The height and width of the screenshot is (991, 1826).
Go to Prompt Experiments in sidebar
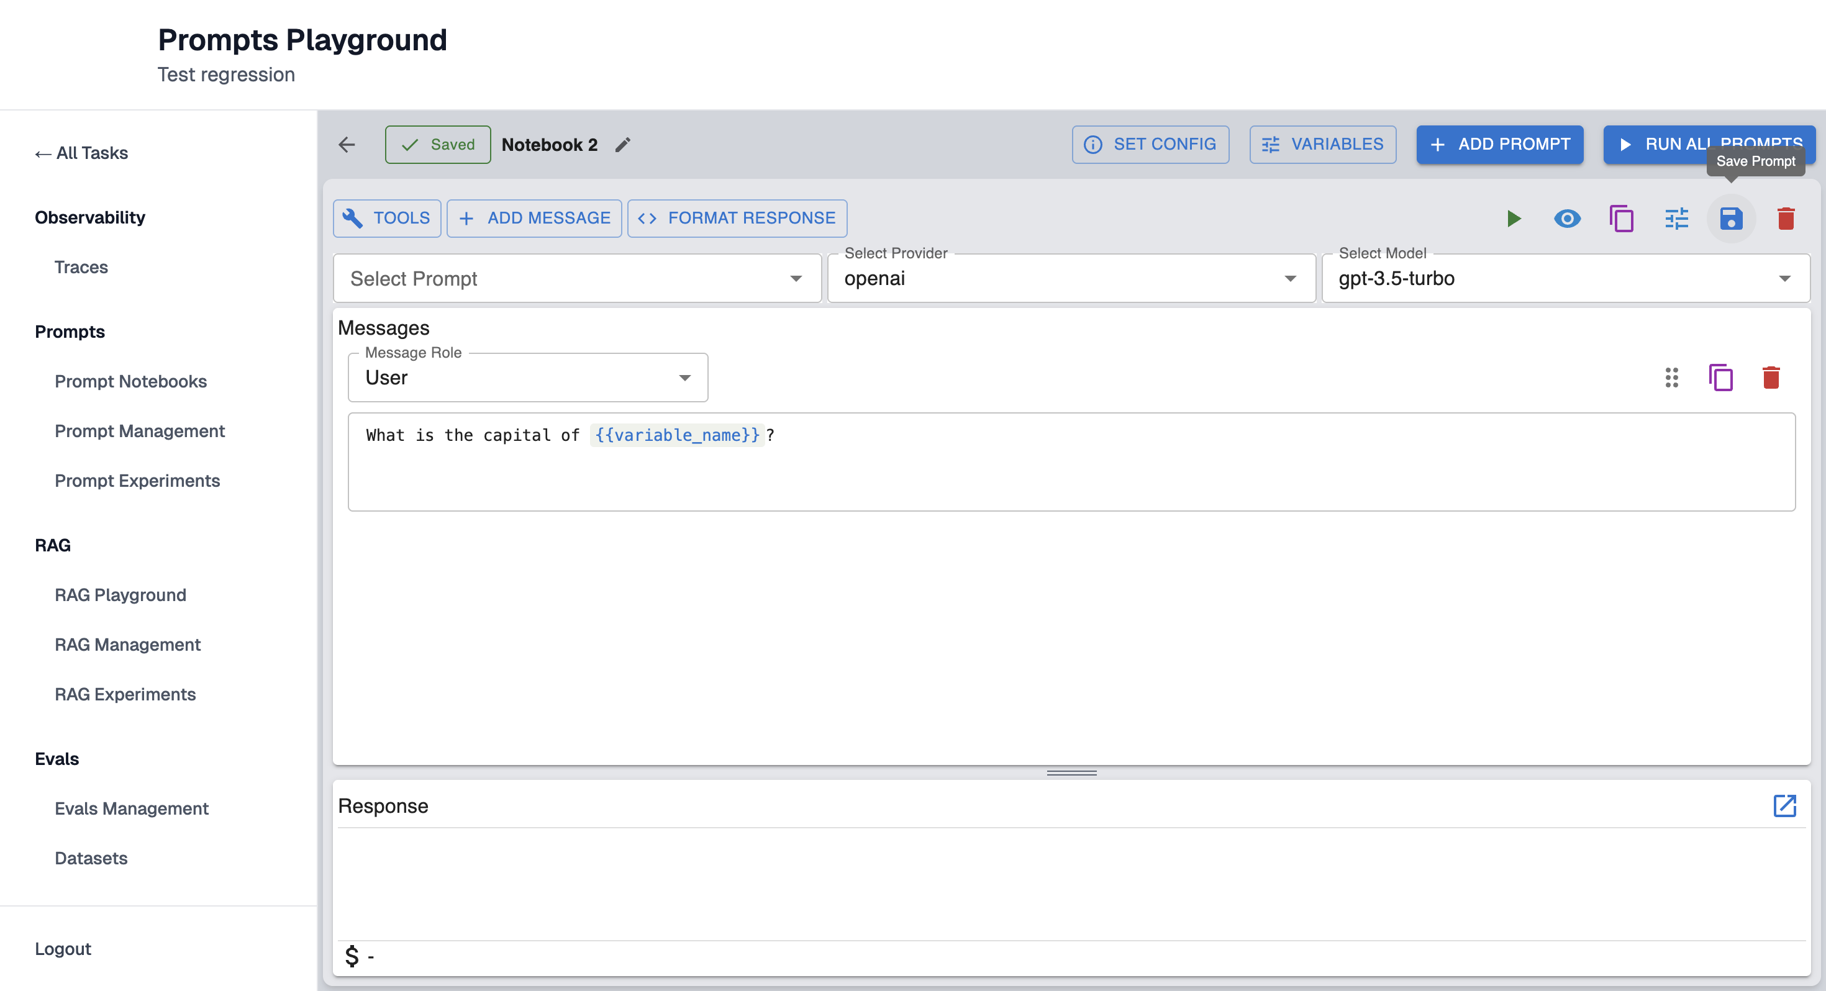tap(137, 481)
